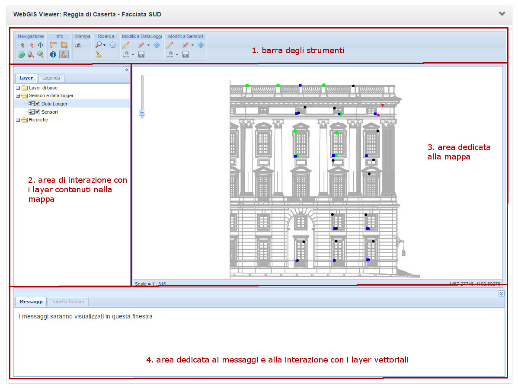Select the zoom in tool in Navigazione
This screenshot has height=388, width=518.
[21, 45]
